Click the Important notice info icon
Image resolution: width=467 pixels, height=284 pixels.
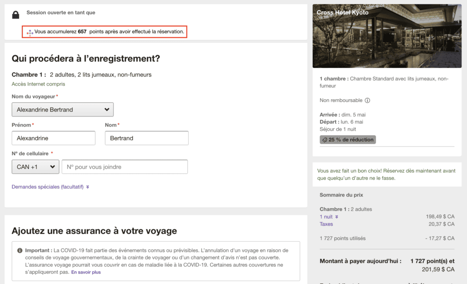click(20, 251)
